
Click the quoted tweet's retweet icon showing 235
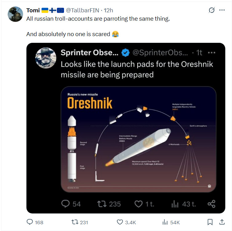point(102,204)
